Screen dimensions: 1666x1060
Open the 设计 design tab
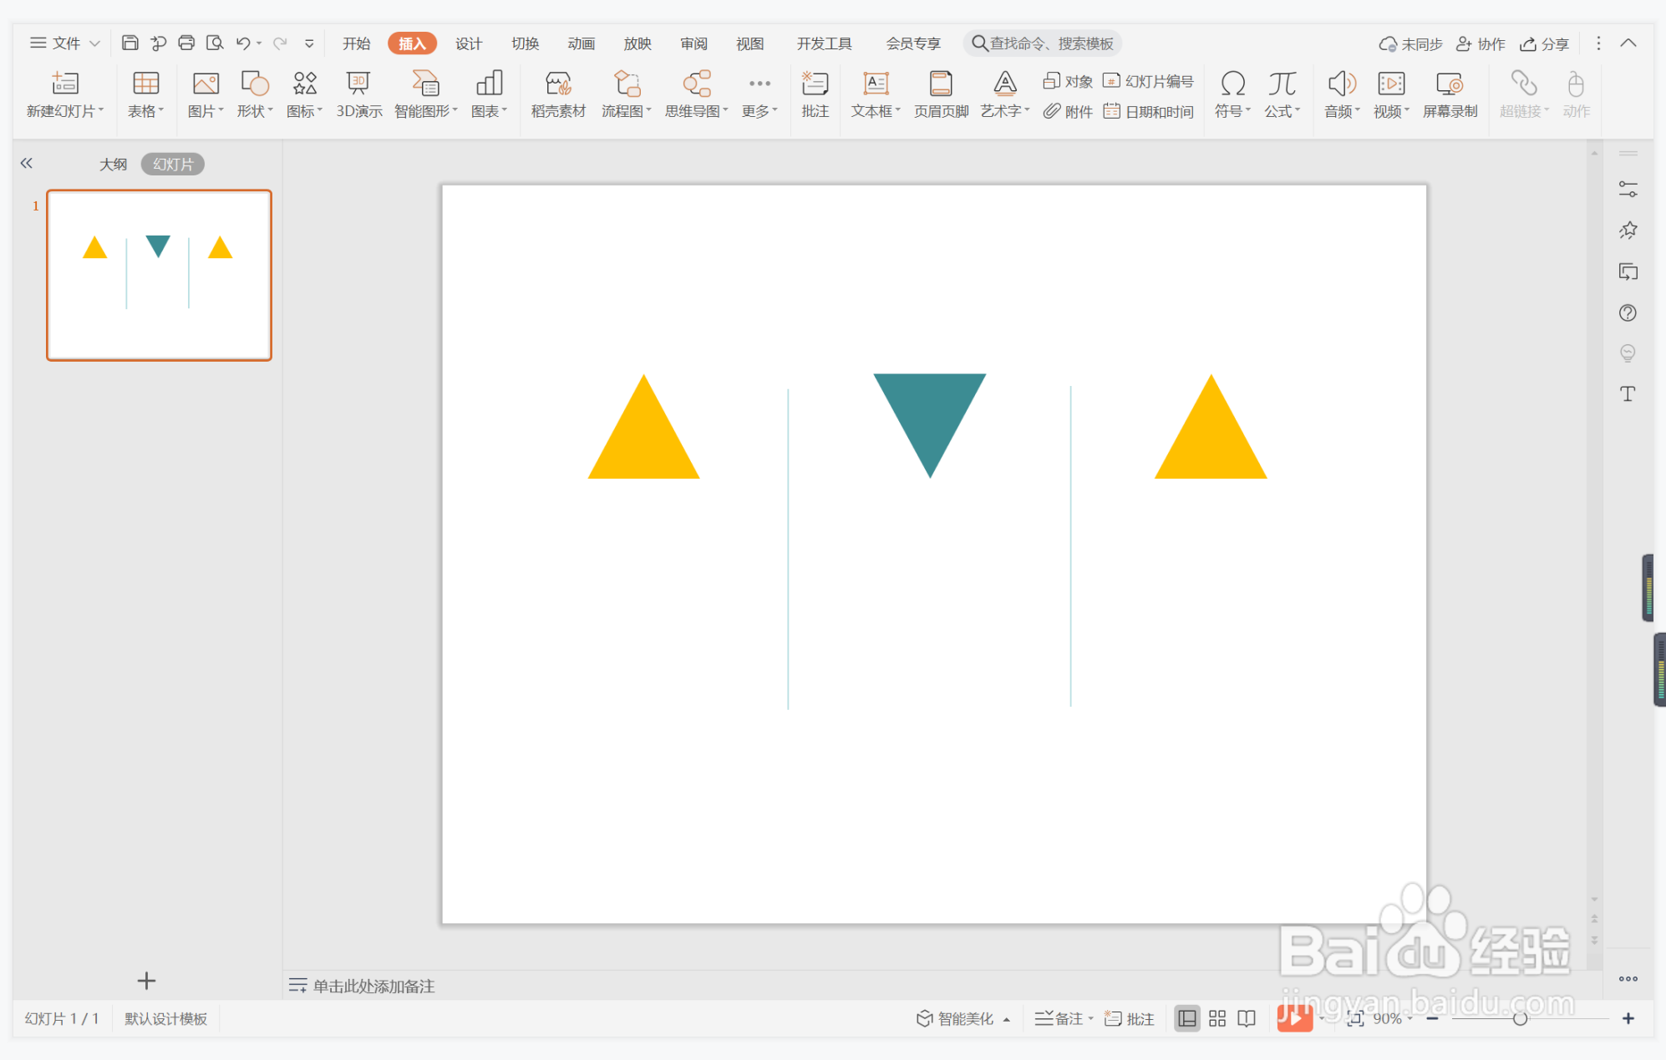[468, 43]
